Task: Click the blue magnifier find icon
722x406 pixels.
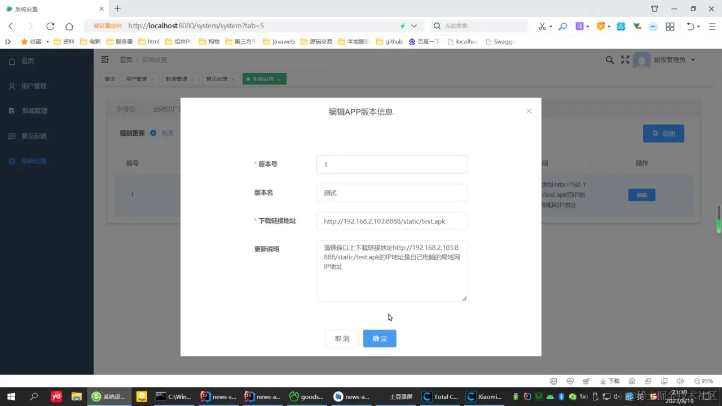Action: click(562, 26)
